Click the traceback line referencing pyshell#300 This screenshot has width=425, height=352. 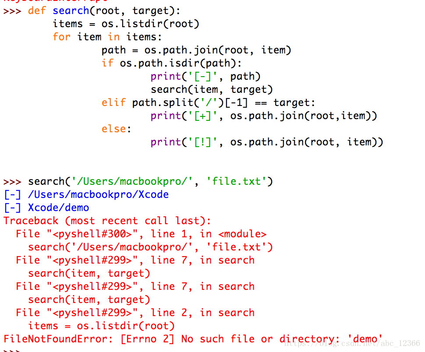click(141, 234)
